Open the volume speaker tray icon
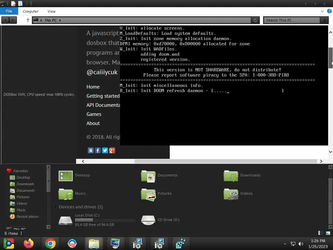 [301, 244]
